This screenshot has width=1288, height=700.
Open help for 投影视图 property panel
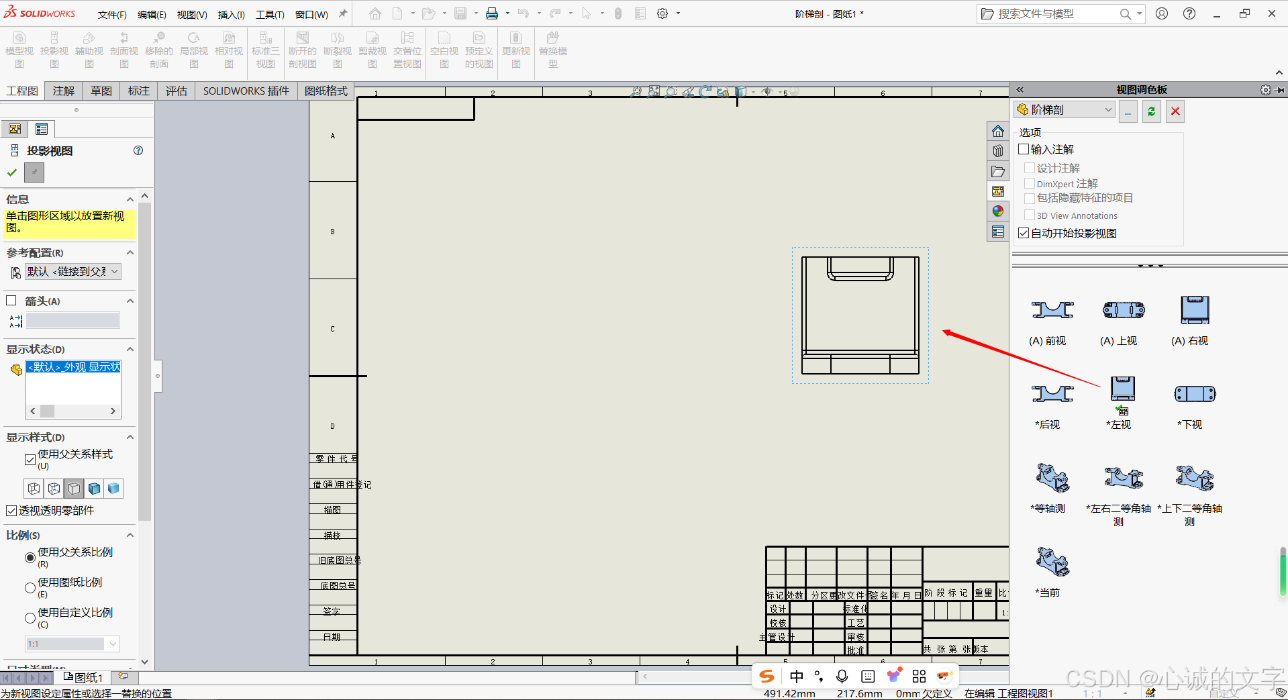click(138, 150)
